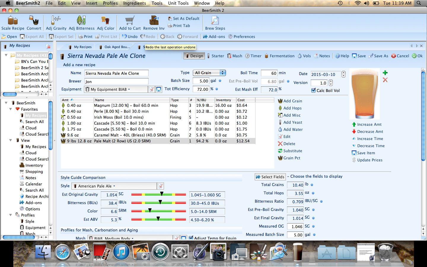Click the Substitute ingredient option
Viewport: 427px width, 267px height.
click(290, 151)
